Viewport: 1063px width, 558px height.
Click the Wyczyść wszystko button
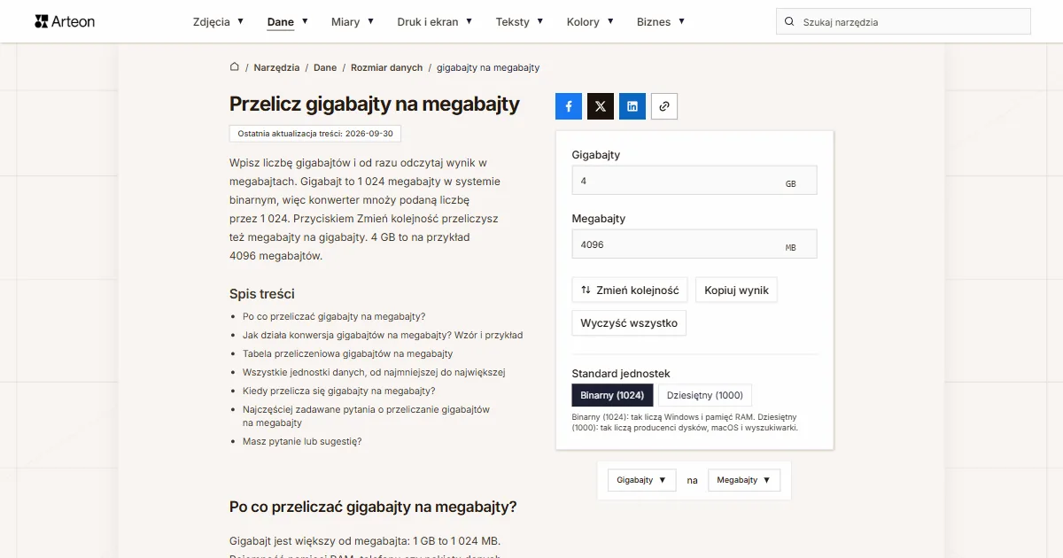[x=629, y=323]
